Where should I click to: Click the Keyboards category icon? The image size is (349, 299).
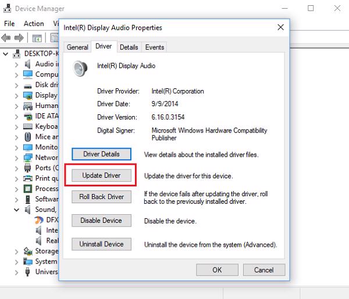(x=27, y=127)
